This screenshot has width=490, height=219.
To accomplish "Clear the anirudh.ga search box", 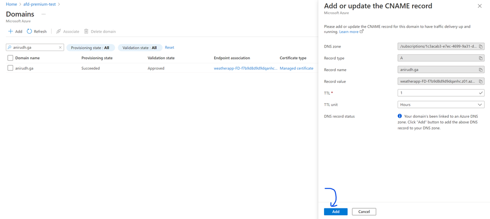I will pyautogui.click(x=60, y=48).
